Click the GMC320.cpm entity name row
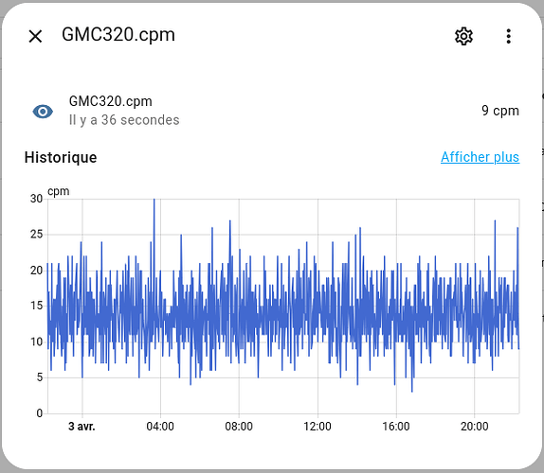 pos(276,111)
